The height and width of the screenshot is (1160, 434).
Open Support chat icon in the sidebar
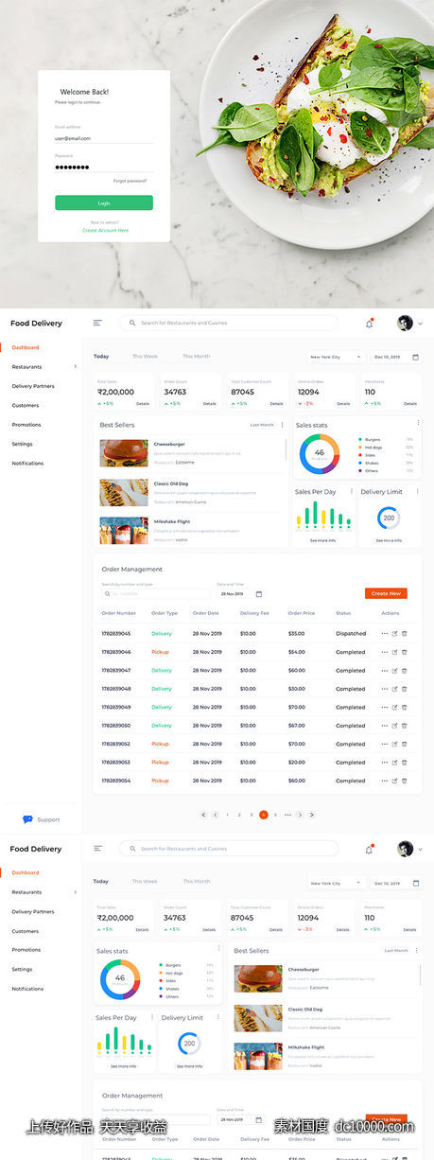27,819
